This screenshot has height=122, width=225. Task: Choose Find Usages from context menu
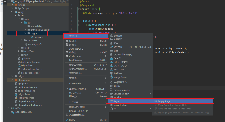point(86,60)
